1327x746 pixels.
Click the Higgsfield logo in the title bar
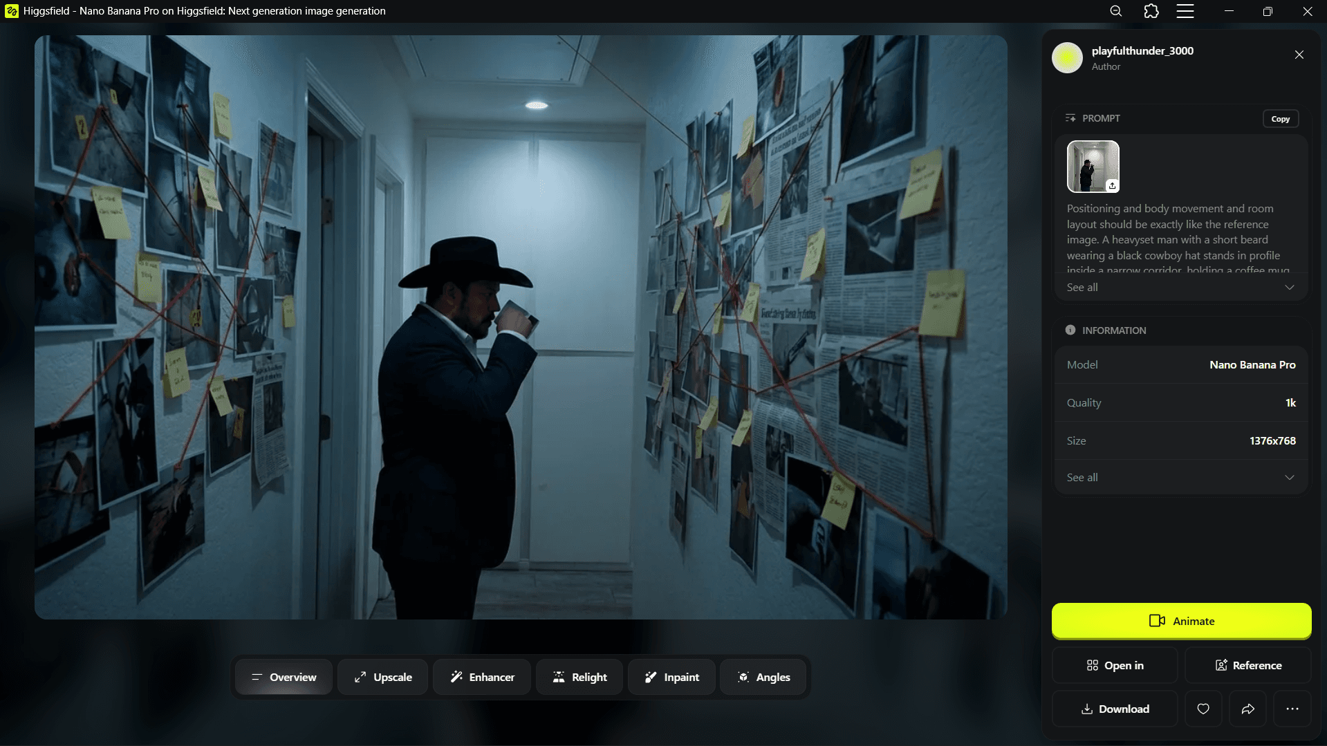pos(11,11)
